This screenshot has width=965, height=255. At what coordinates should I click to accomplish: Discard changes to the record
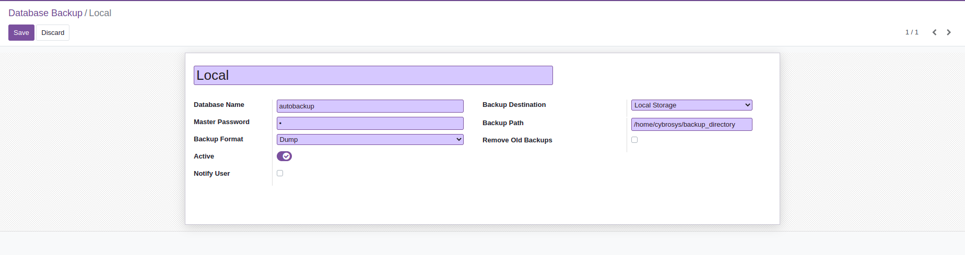(x=53, y=33)
